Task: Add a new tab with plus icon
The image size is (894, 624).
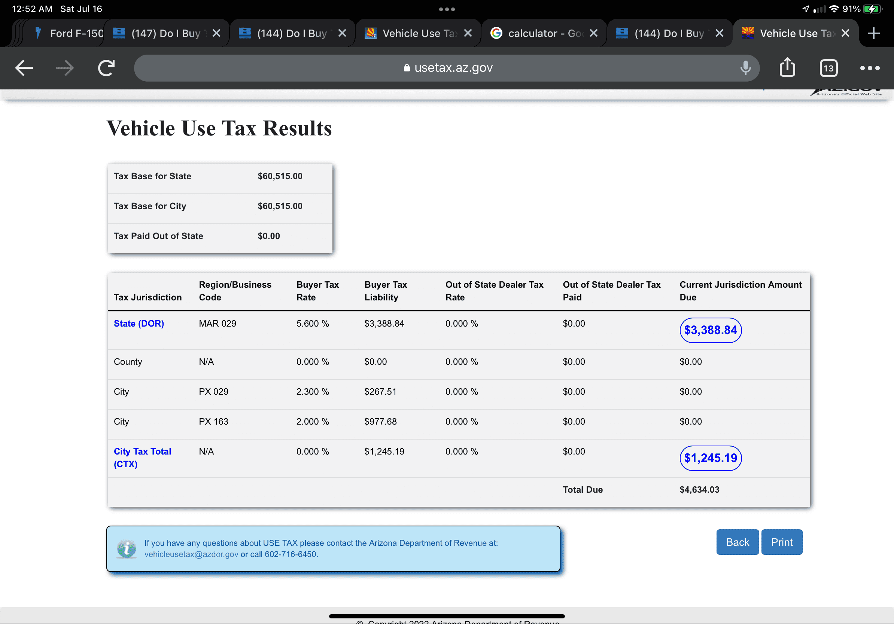Action: click(x=874, y=33)
